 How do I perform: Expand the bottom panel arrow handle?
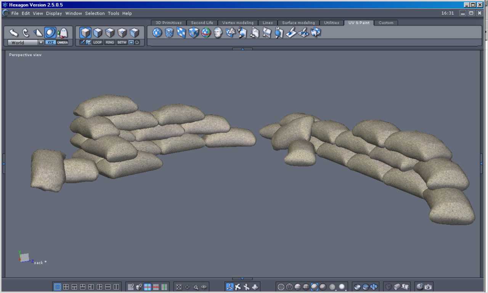click(x=242, y=279)
